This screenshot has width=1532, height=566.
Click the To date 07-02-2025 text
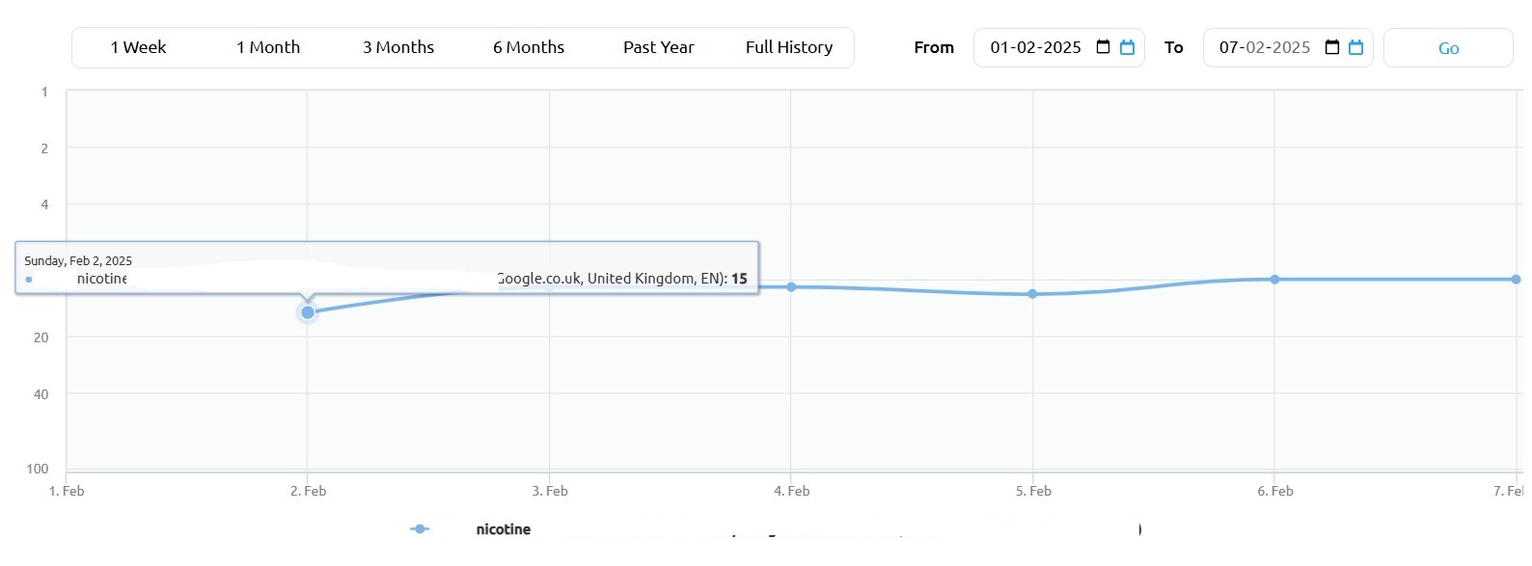click(1264, 47)
